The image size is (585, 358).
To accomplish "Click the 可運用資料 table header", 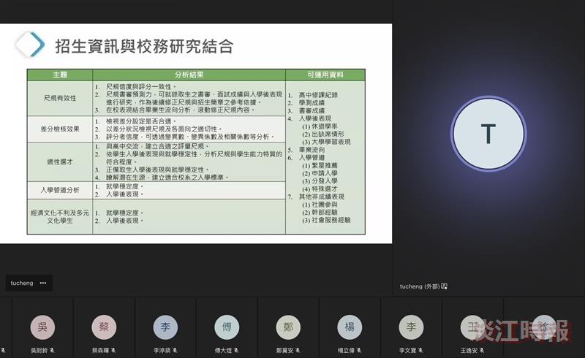I will (x=325, y=75).
